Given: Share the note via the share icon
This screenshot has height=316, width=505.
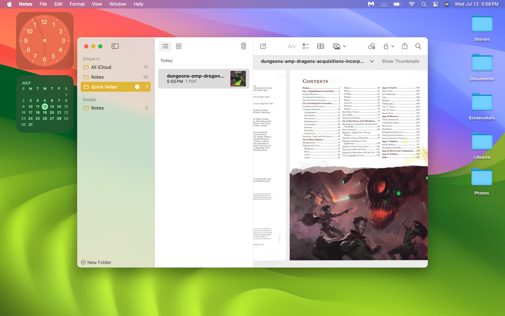Looking at the screenshot, I should coord(404,46).
